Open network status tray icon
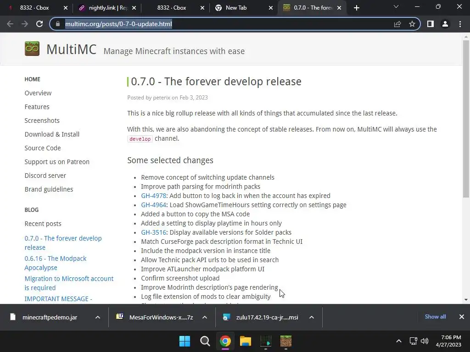This screenshot has height=352, width=470. click(414, 341)
